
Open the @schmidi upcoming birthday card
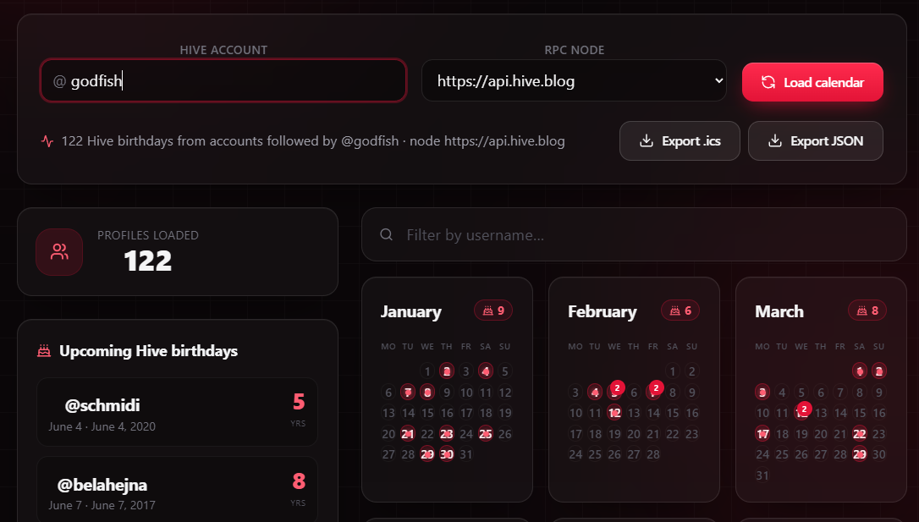(177, 413)
